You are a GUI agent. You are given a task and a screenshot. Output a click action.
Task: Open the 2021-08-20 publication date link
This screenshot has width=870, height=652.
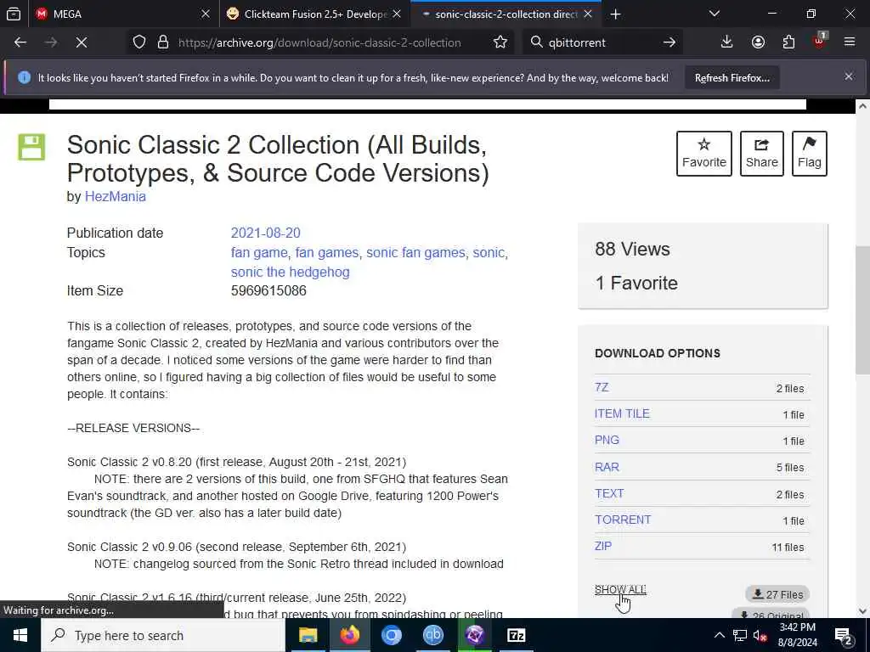(265, 233)
